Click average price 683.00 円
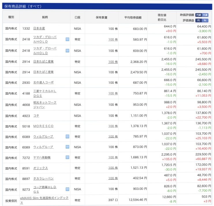This screenshot has height=206, width=214. [x=140, y=29]
